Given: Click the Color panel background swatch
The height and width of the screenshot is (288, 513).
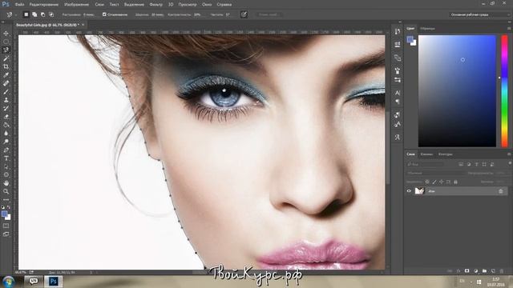Looking at the screenshot, I should click(x=414, y=42).
